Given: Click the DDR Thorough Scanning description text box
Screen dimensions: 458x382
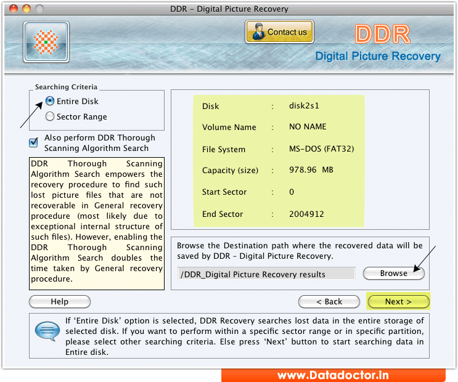Looking at the screenshot, I should tap(97, 224).
